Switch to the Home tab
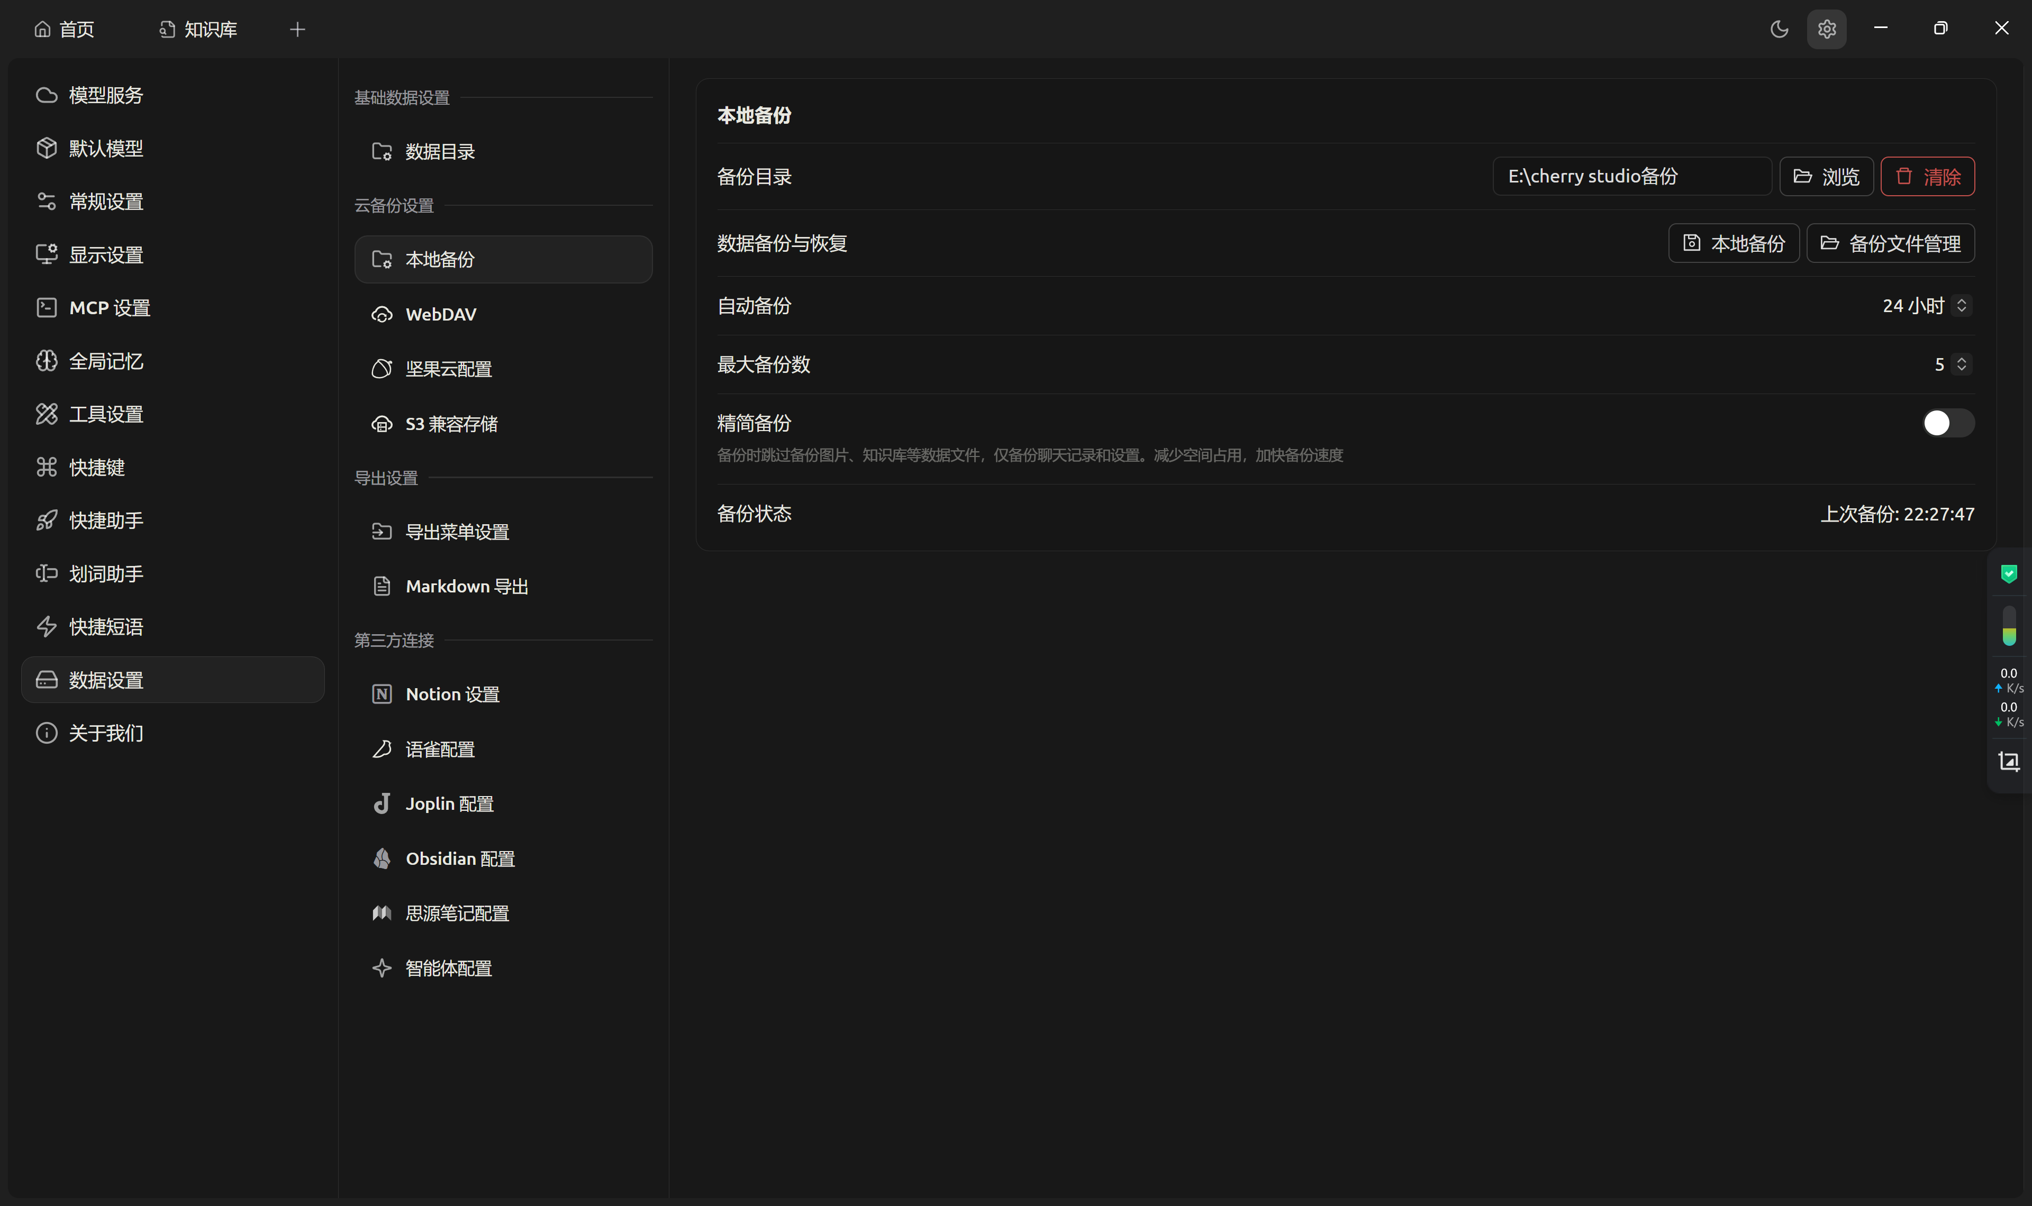This screenshot has height=1206, width=2032. click(65, 29)
